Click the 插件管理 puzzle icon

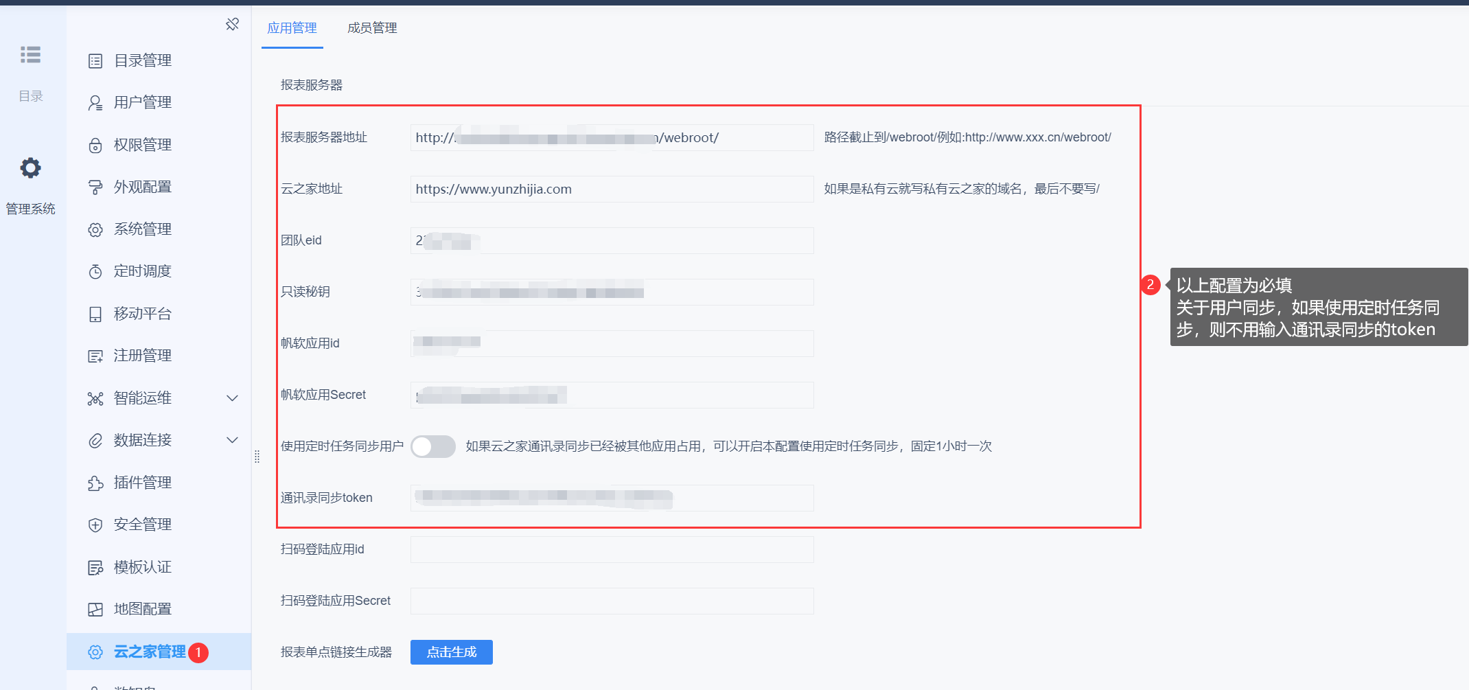95,483
